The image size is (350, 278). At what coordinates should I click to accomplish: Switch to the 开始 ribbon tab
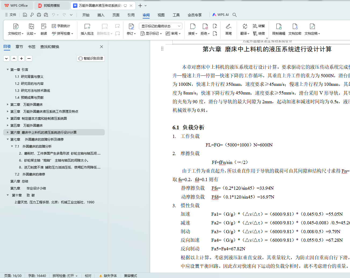pos(86,15)
